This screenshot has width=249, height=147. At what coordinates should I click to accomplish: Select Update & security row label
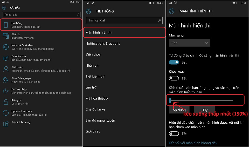point(22,111)
